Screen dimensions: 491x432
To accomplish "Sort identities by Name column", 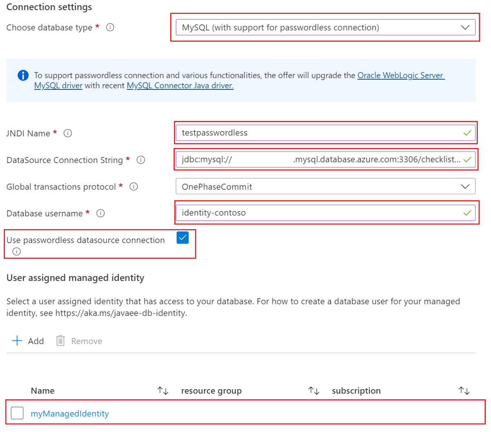I will point(163,391).
